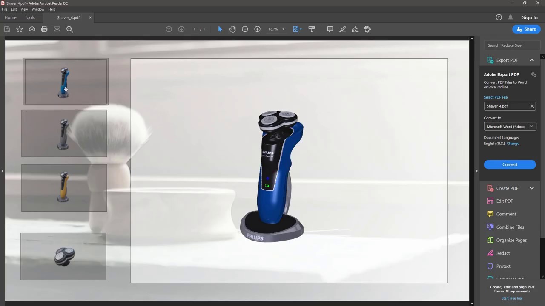545x306 pixels.
Task: Open the File menu
Action: tap(5, 9)
